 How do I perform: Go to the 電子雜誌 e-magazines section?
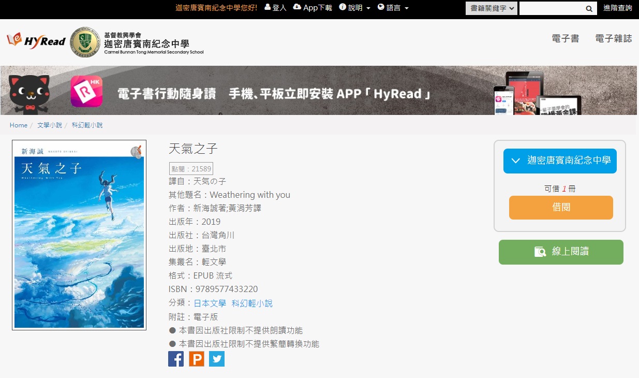tap(614, 38)
